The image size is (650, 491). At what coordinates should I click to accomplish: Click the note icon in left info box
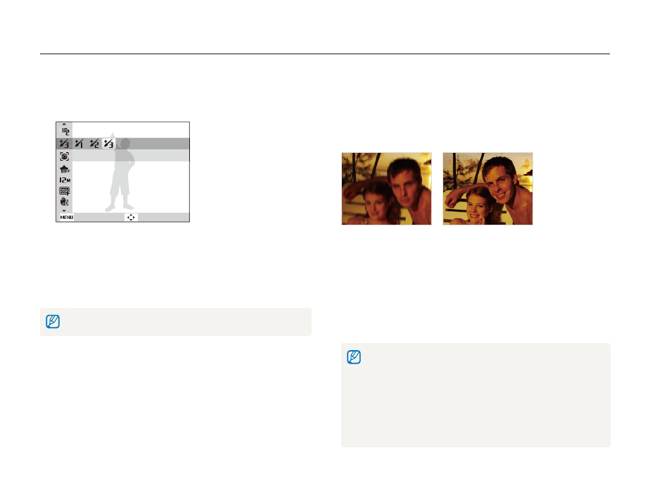point(53,322)
